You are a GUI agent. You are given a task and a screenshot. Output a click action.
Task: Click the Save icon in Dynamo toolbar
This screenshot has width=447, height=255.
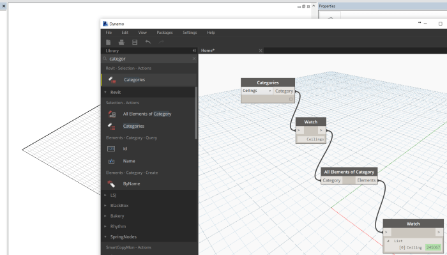tap(135, 42)
